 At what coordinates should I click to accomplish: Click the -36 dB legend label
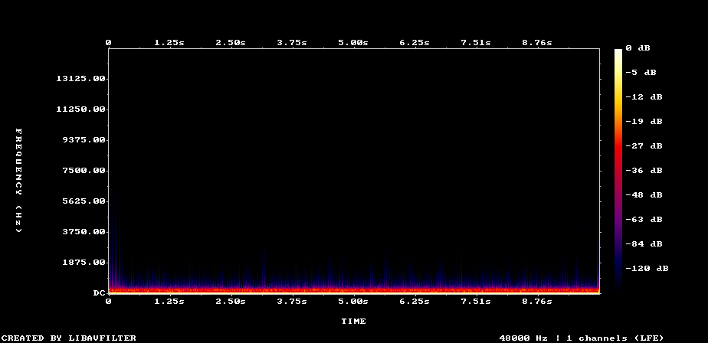coord(644,171)
